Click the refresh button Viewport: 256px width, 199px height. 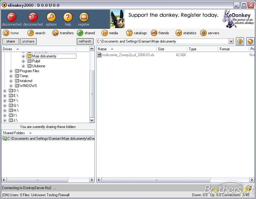pyautogui.click(x=85, y=41)
